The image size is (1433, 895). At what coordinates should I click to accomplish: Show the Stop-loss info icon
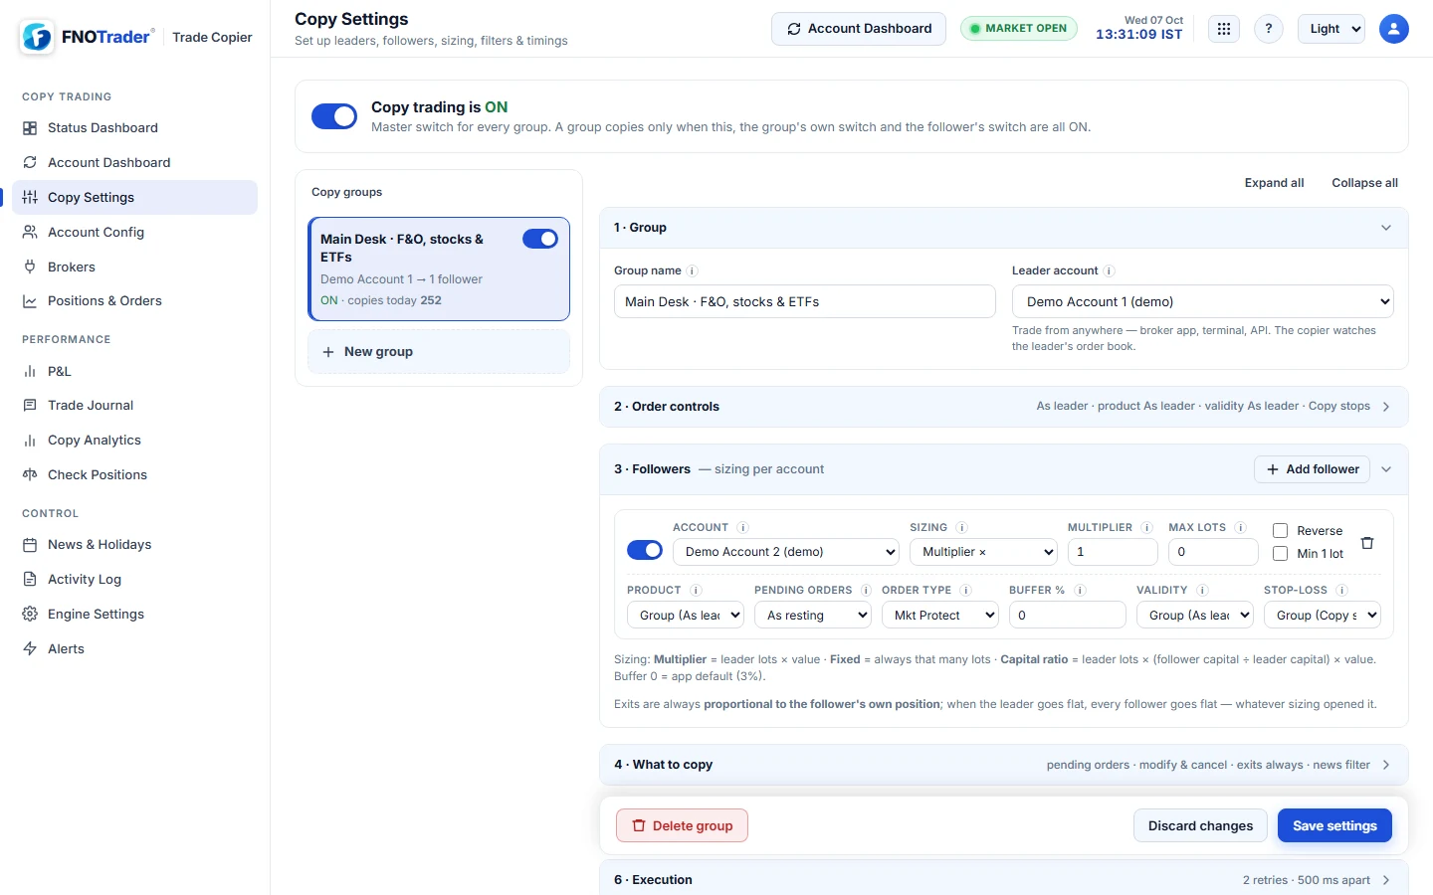click(1342, 590)
